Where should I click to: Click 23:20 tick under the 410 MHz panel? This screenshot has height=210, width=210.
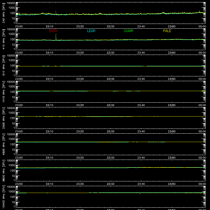click(x=80, y=53)
